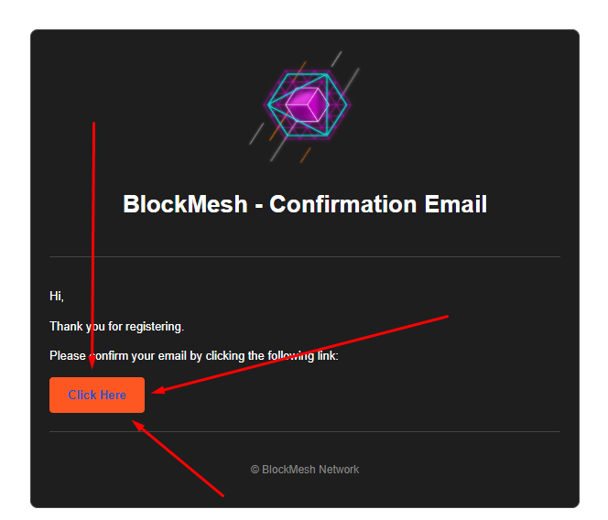Click the divider line below the heading

[x=305, y=256]
